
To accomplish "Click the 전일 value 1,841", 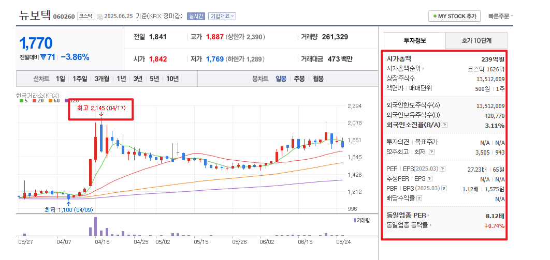I will click(x=157, y=37).
